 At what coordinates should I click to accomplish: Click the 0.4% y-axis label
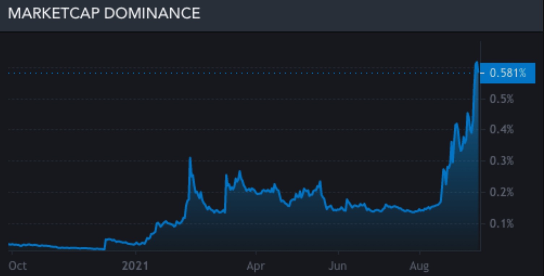(502, 129)
